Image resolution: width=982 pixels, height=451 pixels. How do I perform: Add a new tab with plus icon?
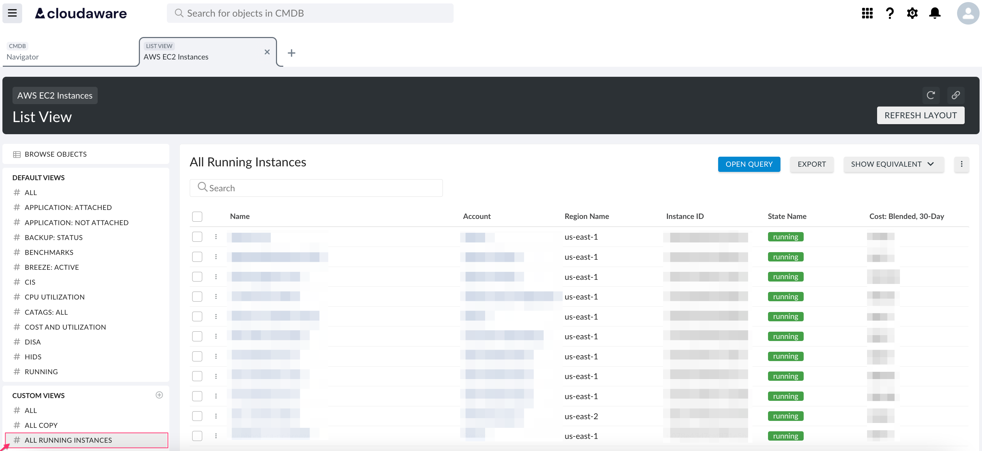(x=292, y=53)
